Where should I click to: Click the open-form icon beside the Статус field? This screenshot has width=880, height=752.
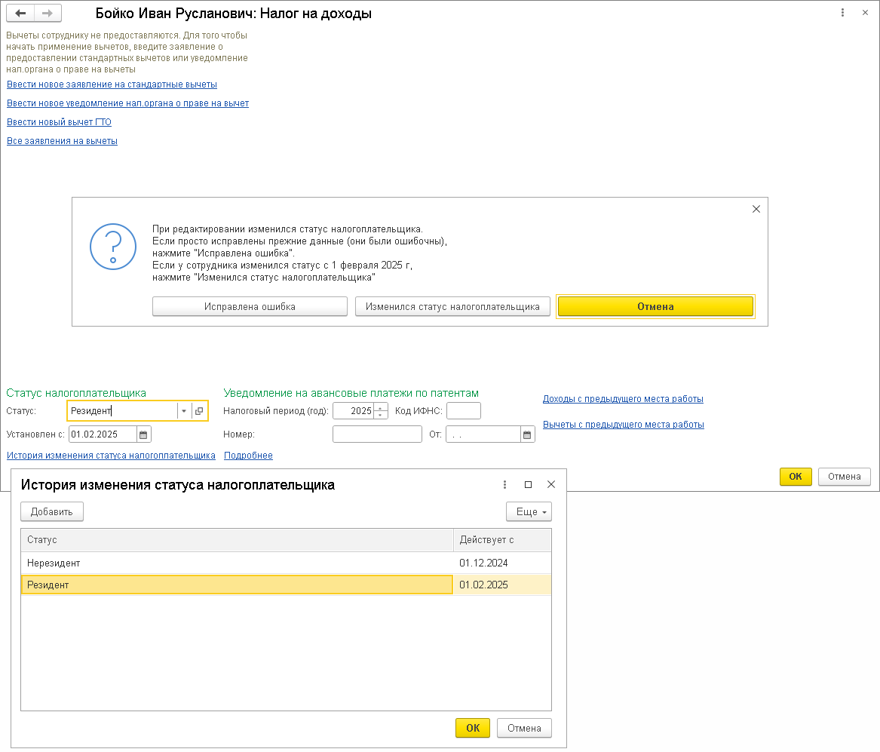199,411
